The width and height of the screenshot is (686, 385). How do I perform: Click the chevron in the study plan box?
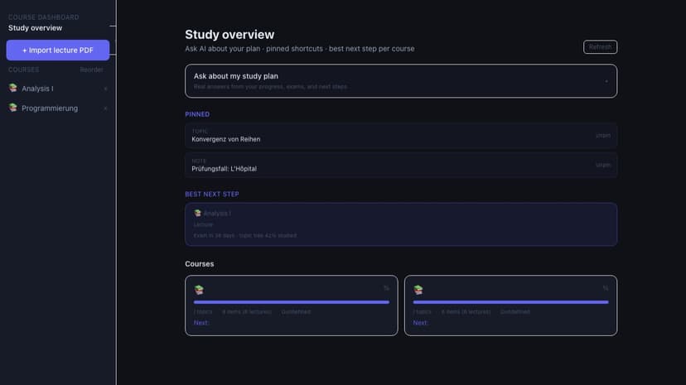(x=606, y=81)
